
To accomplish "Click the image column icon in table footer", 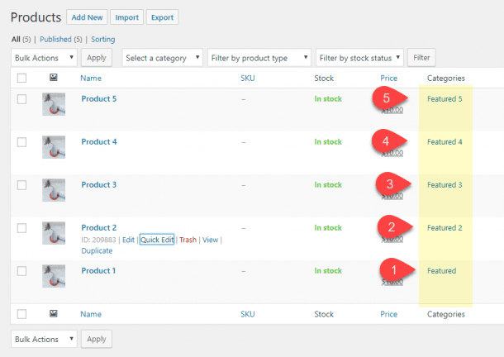I will point(53,314).
